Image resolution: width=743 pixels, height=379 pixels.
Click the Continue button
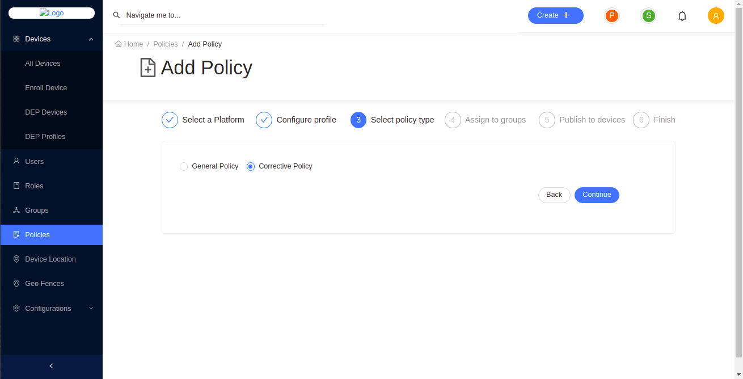point(597,195)
